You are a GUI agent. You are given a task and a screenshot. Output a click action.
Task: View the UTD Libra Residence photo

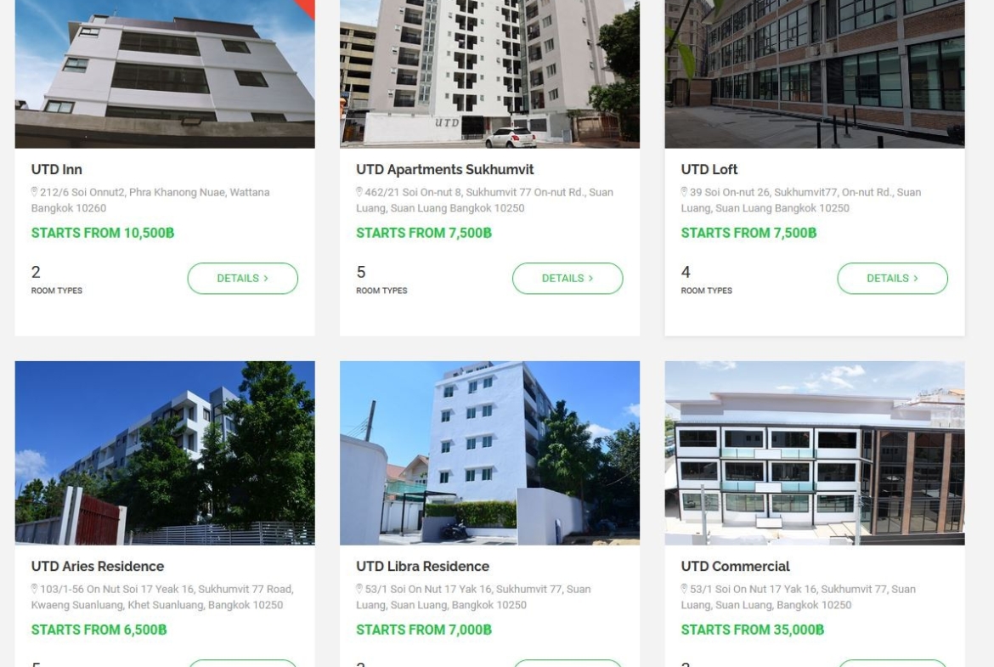[489, 454]
